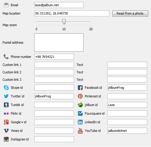Click the Instagram camera icon
This screenshot has height=147, width=151.
pyautogui.click(x=6, y=139)
